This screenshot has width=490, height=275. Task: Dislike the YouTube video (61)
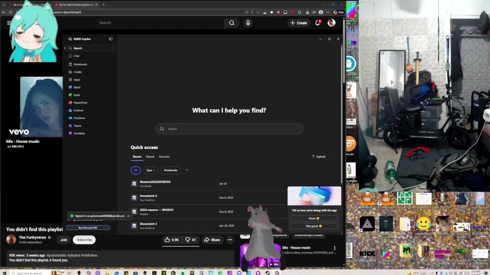tap(191, 240)
